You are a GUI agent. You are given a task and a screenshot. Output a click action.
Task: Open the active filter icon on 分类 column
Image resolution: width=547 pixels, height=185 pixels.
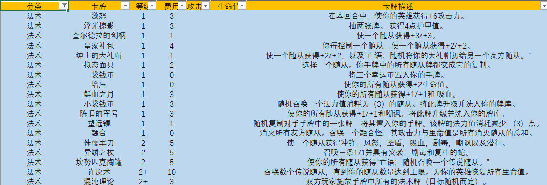(x=64, y=6)
